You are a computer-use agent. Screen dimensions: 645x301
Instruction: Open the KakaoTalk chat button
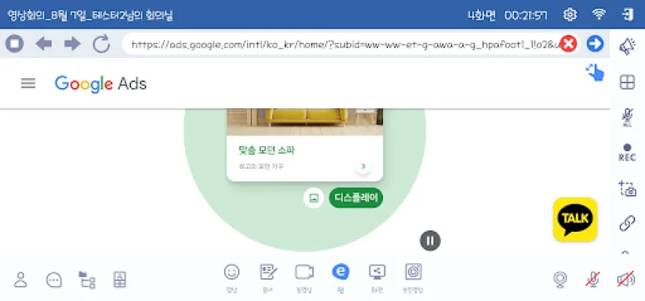[x=575, y=219]
